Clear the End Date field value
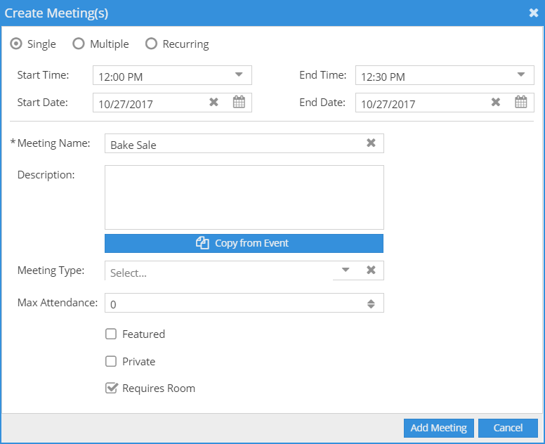The width and height of the screenshot is (545, 444). click(496, 103)
